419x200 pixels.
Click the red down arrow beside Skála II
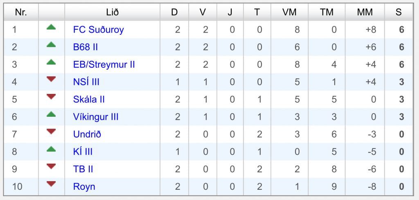pos(51,97)
